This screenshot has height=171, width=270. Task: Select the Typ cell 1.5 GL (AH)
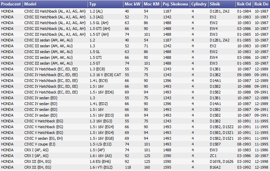(99, 23)
